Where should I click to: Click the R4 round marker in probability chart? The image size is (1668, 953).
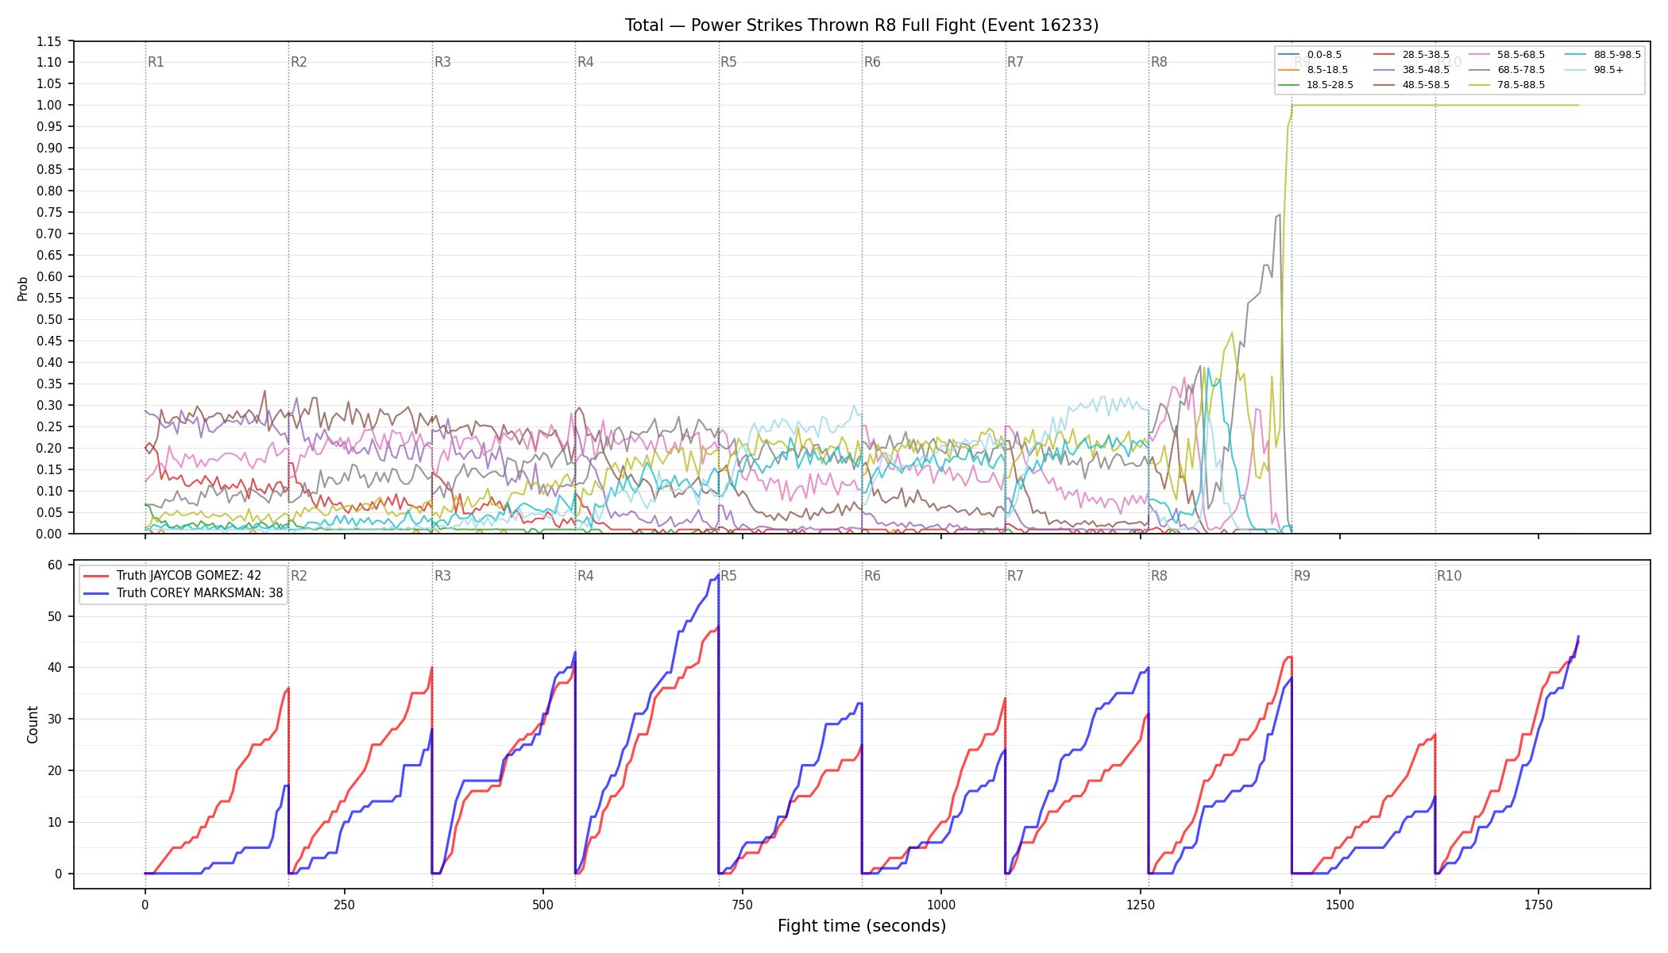(585, 62)
